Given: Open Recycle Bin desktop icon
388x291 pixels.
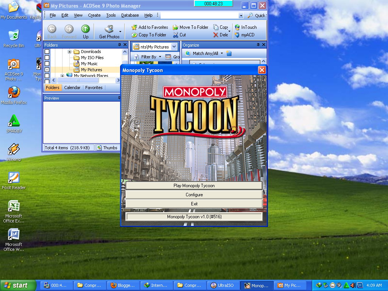Looking at the screenshot, I should 14,39.
